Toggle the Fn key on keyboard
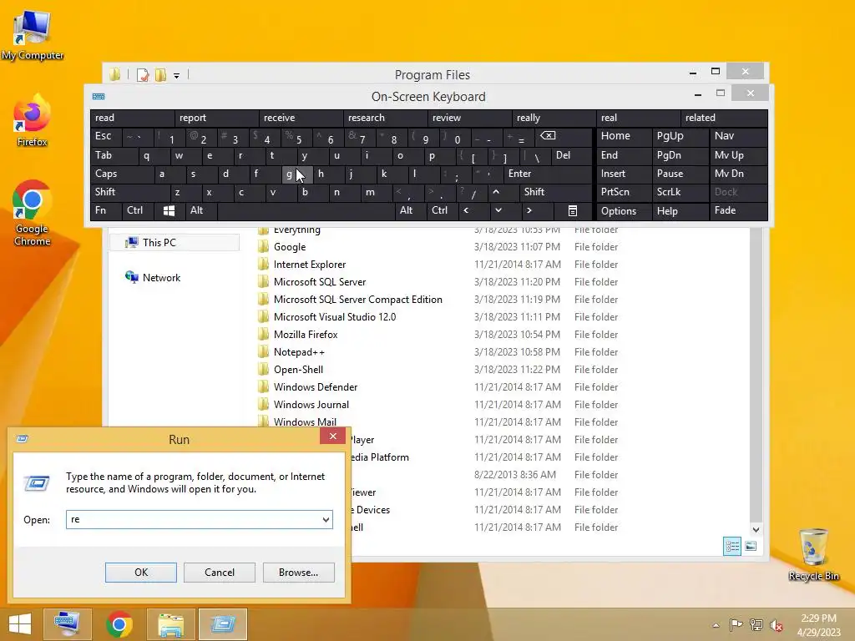The height and width of the screenshot is (641, 855). coord(106,211)
